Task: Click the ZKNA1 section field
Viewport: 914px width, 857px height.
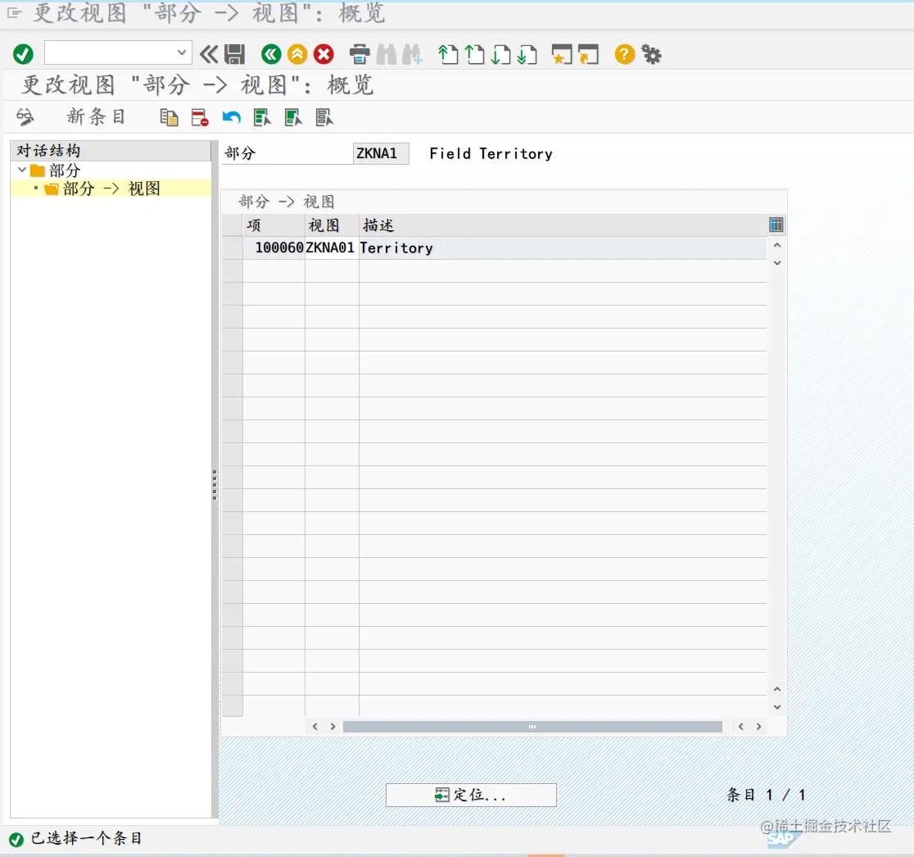Action: 381,153
